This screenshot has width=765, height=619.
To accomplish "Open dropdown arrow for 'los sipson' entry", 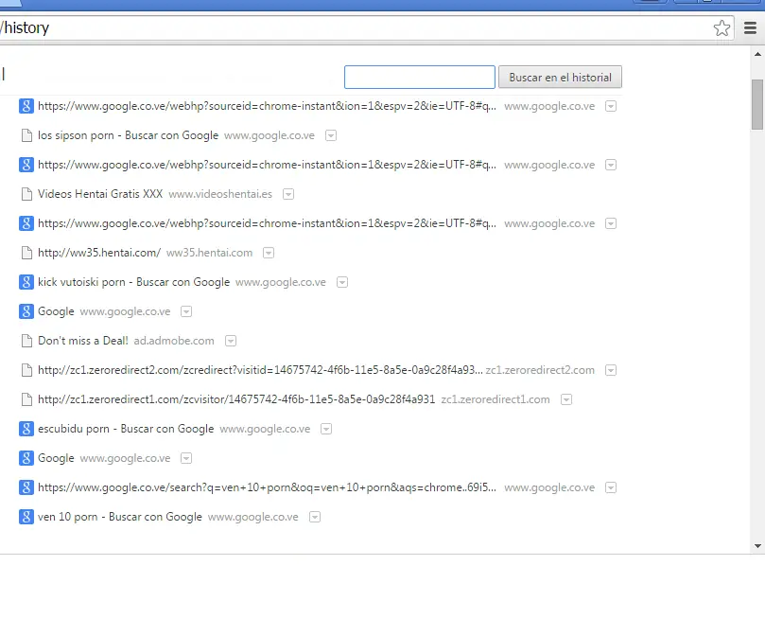I will (331, 135).
